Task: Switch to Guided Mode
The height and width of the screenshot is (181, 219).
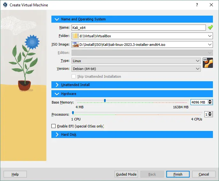Action: [126, 174]
